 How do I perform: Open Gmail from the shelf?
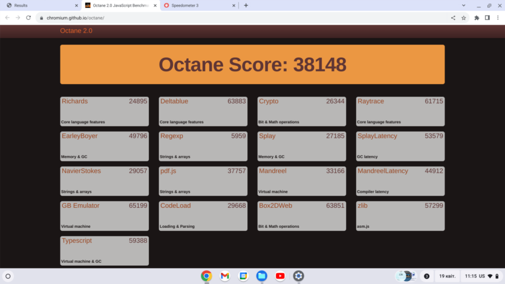coord(225,276)
